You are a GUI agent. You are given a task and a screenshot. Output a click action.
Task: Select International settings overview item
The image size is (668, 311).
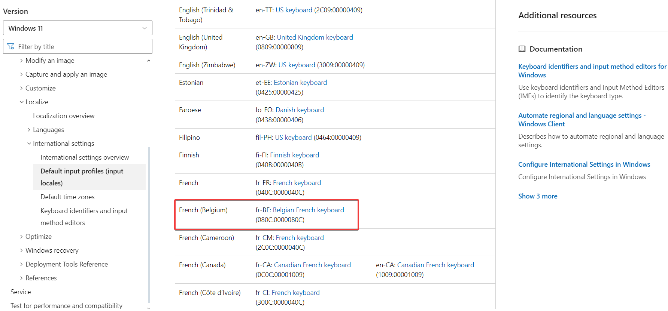coord(85,157)
